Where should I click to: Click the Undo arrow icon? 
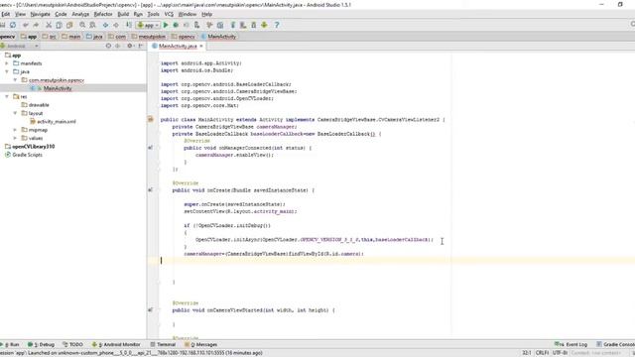point(26,25)
